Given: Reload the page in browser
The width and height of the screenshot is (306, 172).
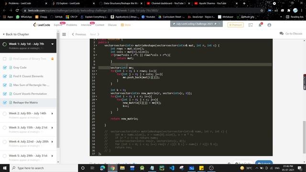Looking at the screenshot, I should (17, 11).
